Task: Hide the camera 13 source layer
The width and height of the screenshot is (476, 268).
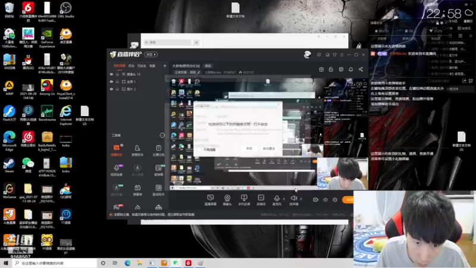Action: (111, 74)
